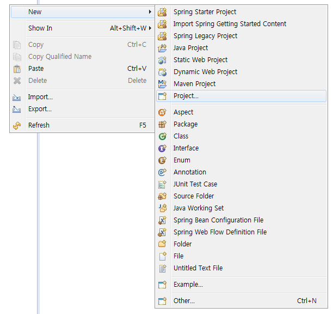Click the green Class icon

point(162,136)
